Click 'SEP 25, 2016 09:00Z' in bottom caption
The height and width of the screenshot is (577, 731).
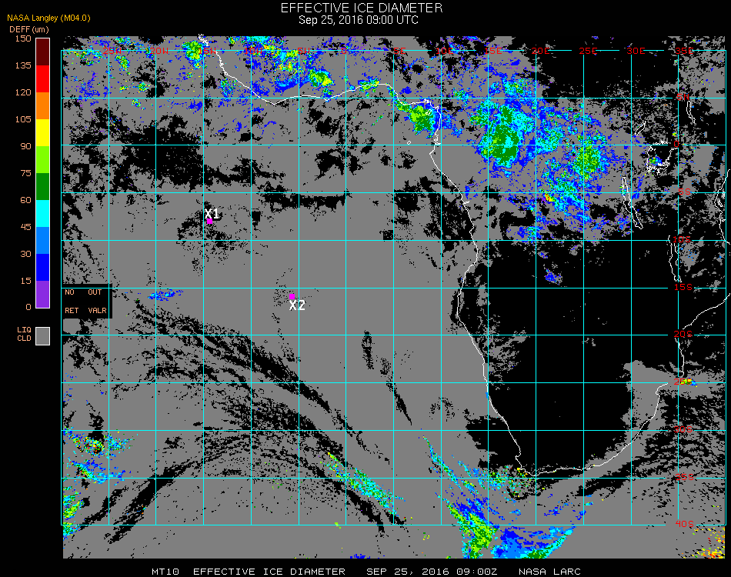coord(432,572)
